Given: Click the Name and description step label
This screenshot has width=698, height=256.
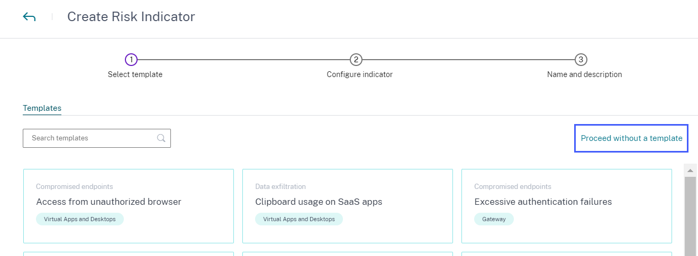Looking at the screenshot, I should coord(584,74).
